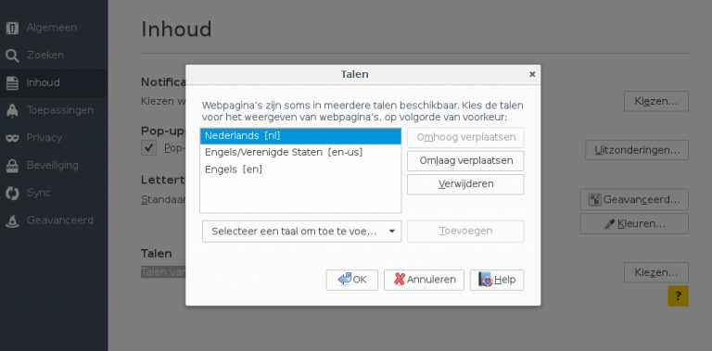Toggle the Pop-up blocking checkbox
Image resolution: width=712 pixels, height=351 pixels.
(x=148, y=148)
